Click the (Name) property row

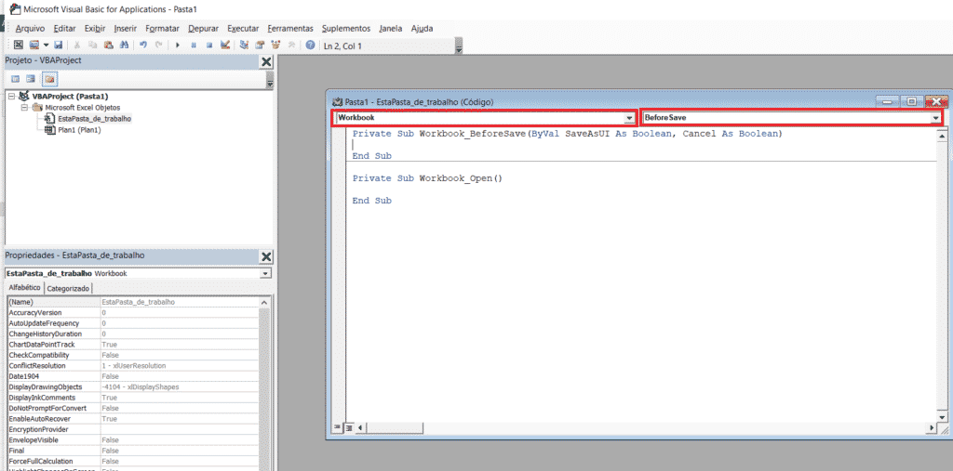click(x=132, y=302)
